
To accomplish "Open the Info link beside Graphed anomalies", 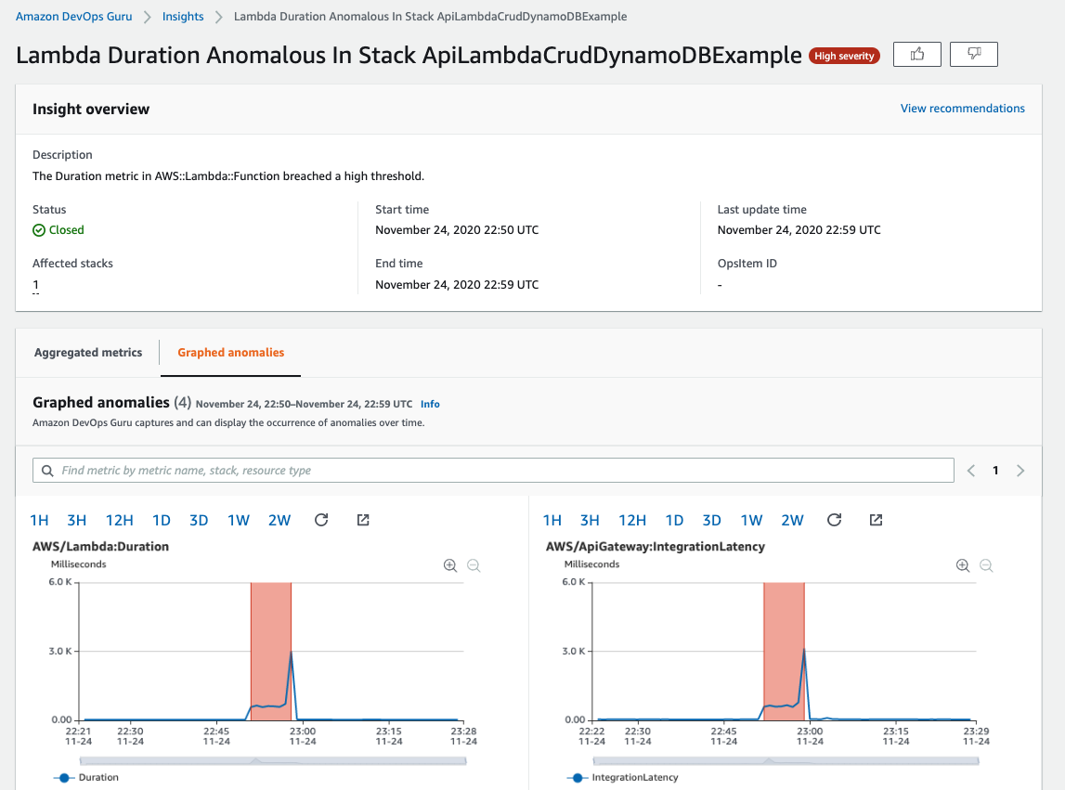I will (430, 404).
